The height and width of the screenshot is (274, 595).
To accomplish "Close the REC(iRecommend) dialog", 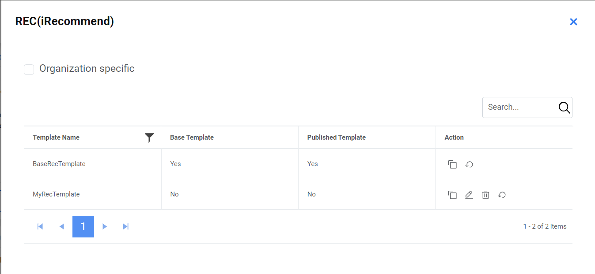I will click(x=573, y=22).
